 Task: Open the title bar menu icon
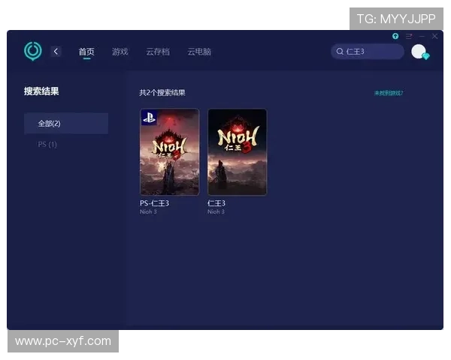[x=409, y=36]
